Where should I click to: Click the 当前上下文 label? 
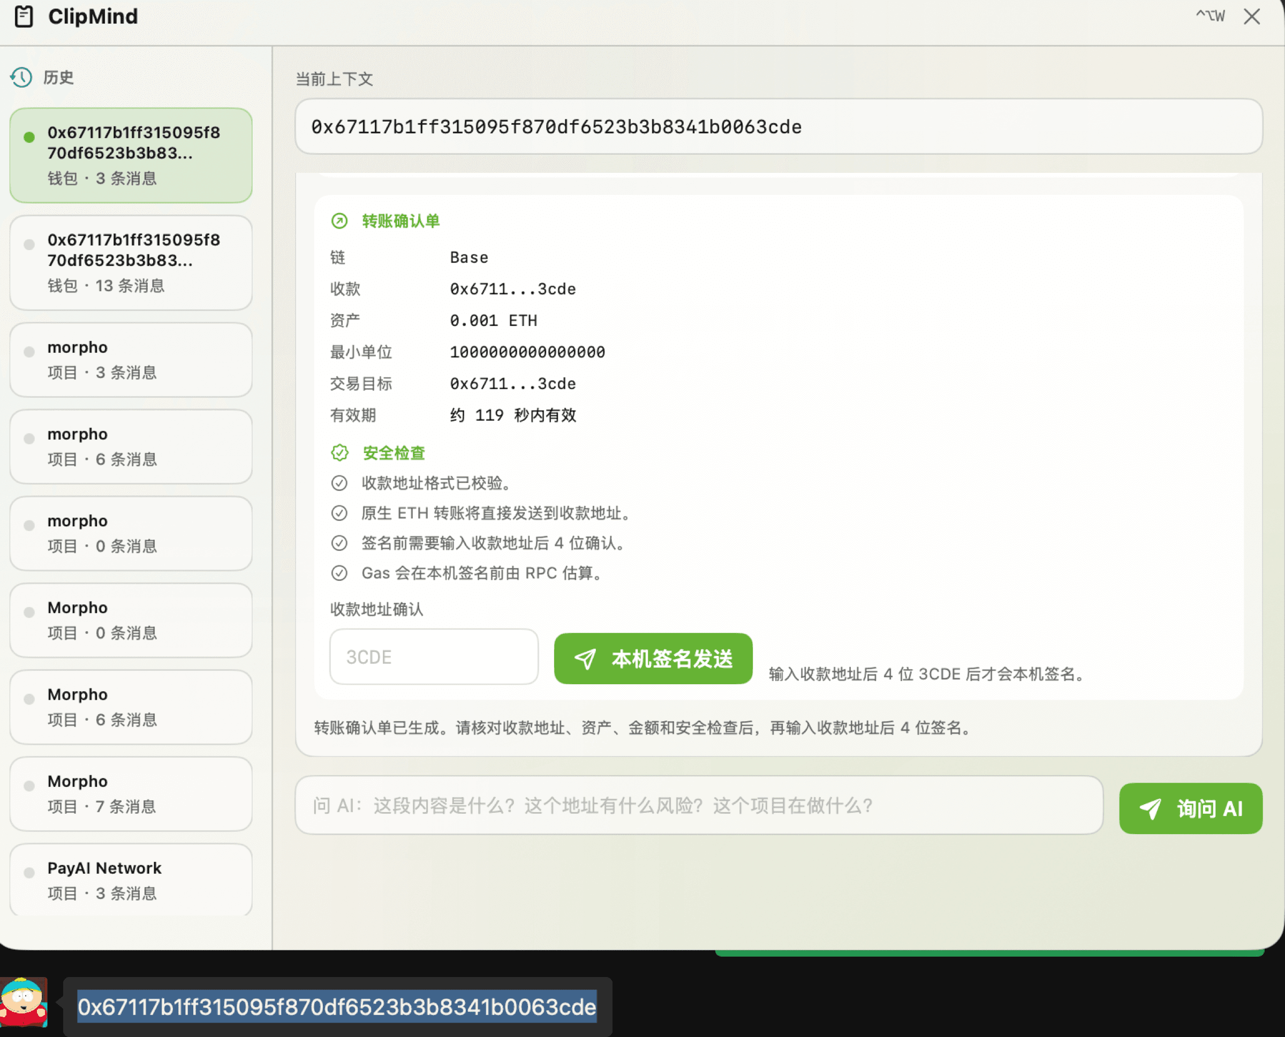click(x=334, y=79)
